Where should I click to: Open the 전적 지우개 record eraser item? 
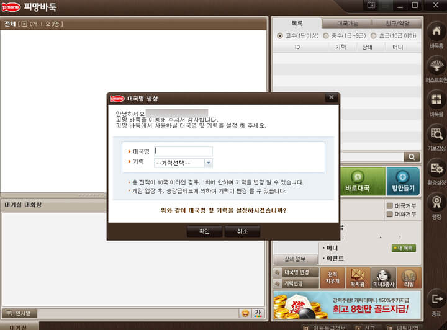point(332,278)
